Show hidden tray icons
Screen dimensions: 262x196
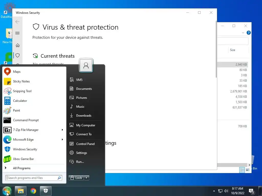214,191
